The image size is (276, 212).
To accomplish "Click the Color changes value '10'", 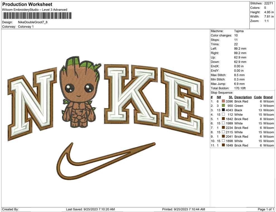I will 236,35.
